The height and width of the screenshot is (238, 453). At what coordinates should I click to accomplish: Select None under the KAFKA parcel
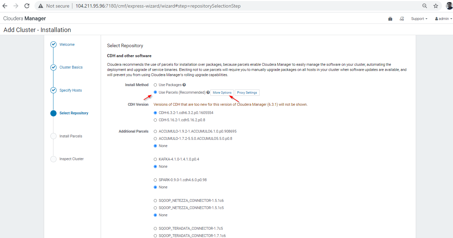[x=155, y=166]
